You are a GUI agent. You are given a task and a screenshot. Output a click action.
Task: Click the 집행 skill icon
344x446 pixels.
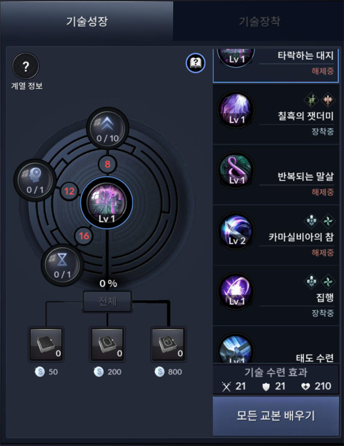click(236, 292)
